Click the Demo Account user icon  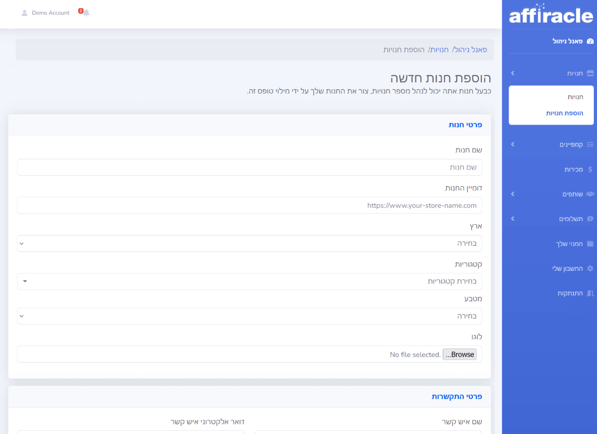point(25,12)
